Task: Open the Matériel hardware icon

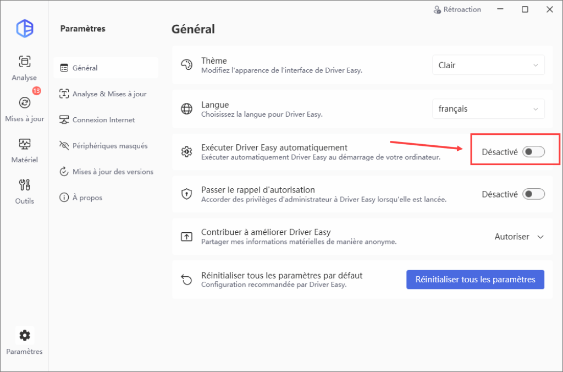Action: click(24, 144)
